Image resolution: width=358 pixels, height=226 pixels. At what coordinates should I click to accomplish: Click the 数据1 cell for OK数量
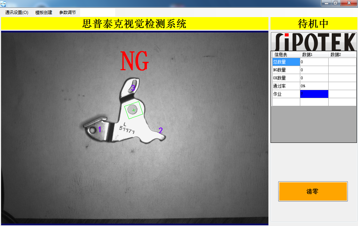(314, 78)
